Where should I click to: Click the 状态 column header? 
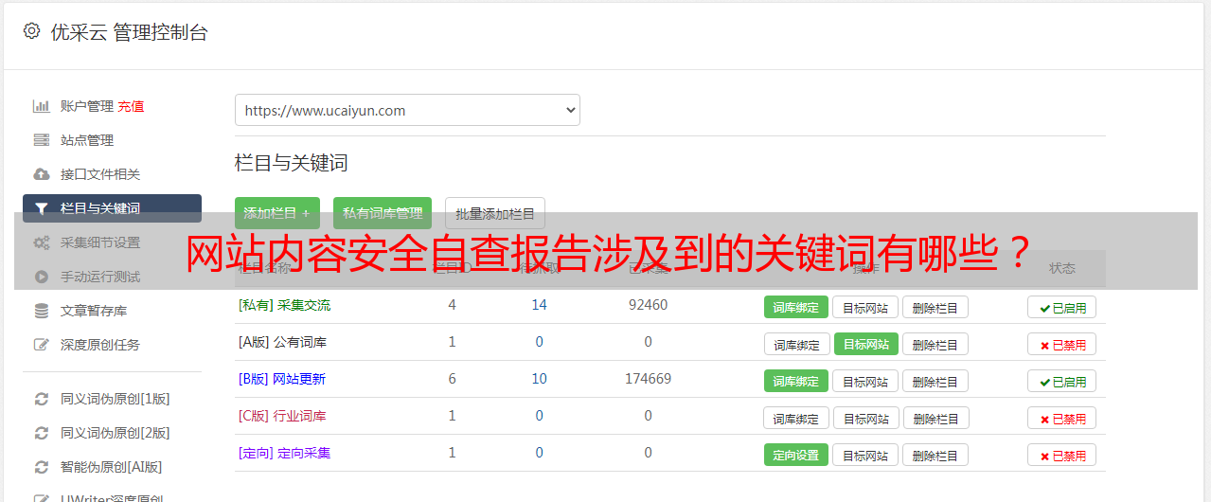tap(1061, 268)
